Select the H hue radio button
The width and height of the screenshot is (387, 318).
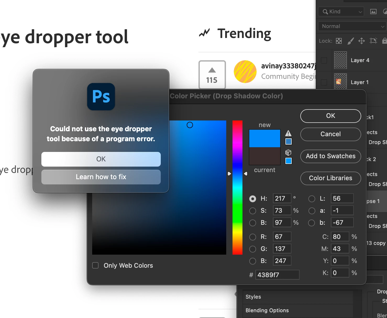[x=253, y=199]
